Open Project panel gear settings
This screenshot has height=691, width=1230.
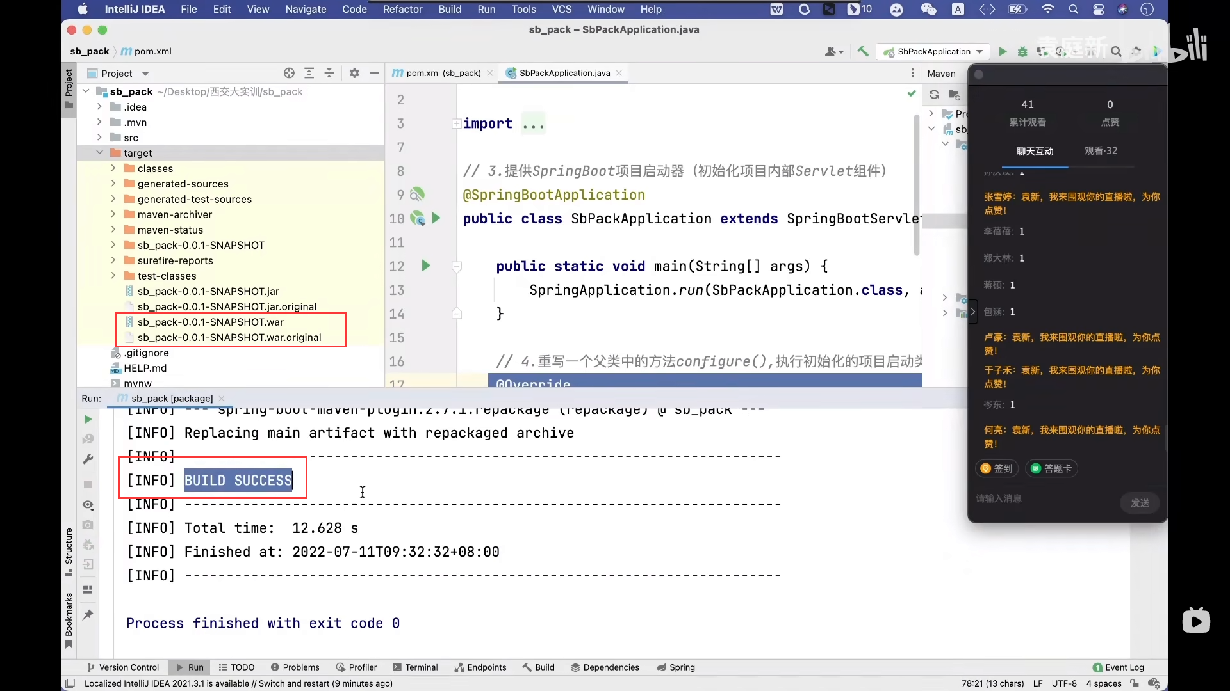click(x=354, y=74)
